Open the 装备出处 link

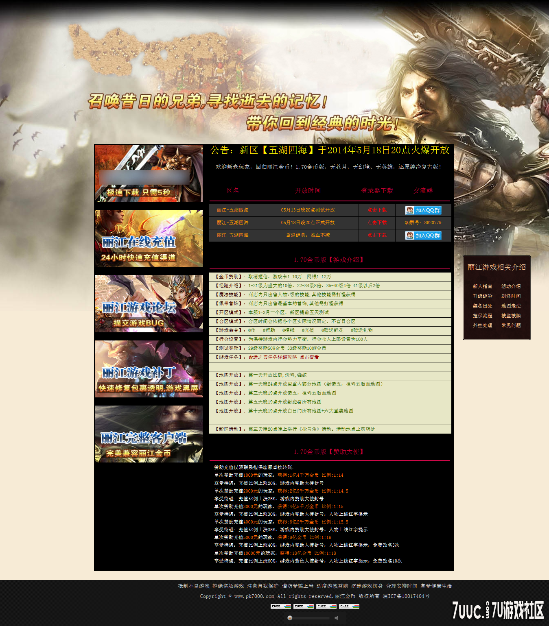point(483,306)
